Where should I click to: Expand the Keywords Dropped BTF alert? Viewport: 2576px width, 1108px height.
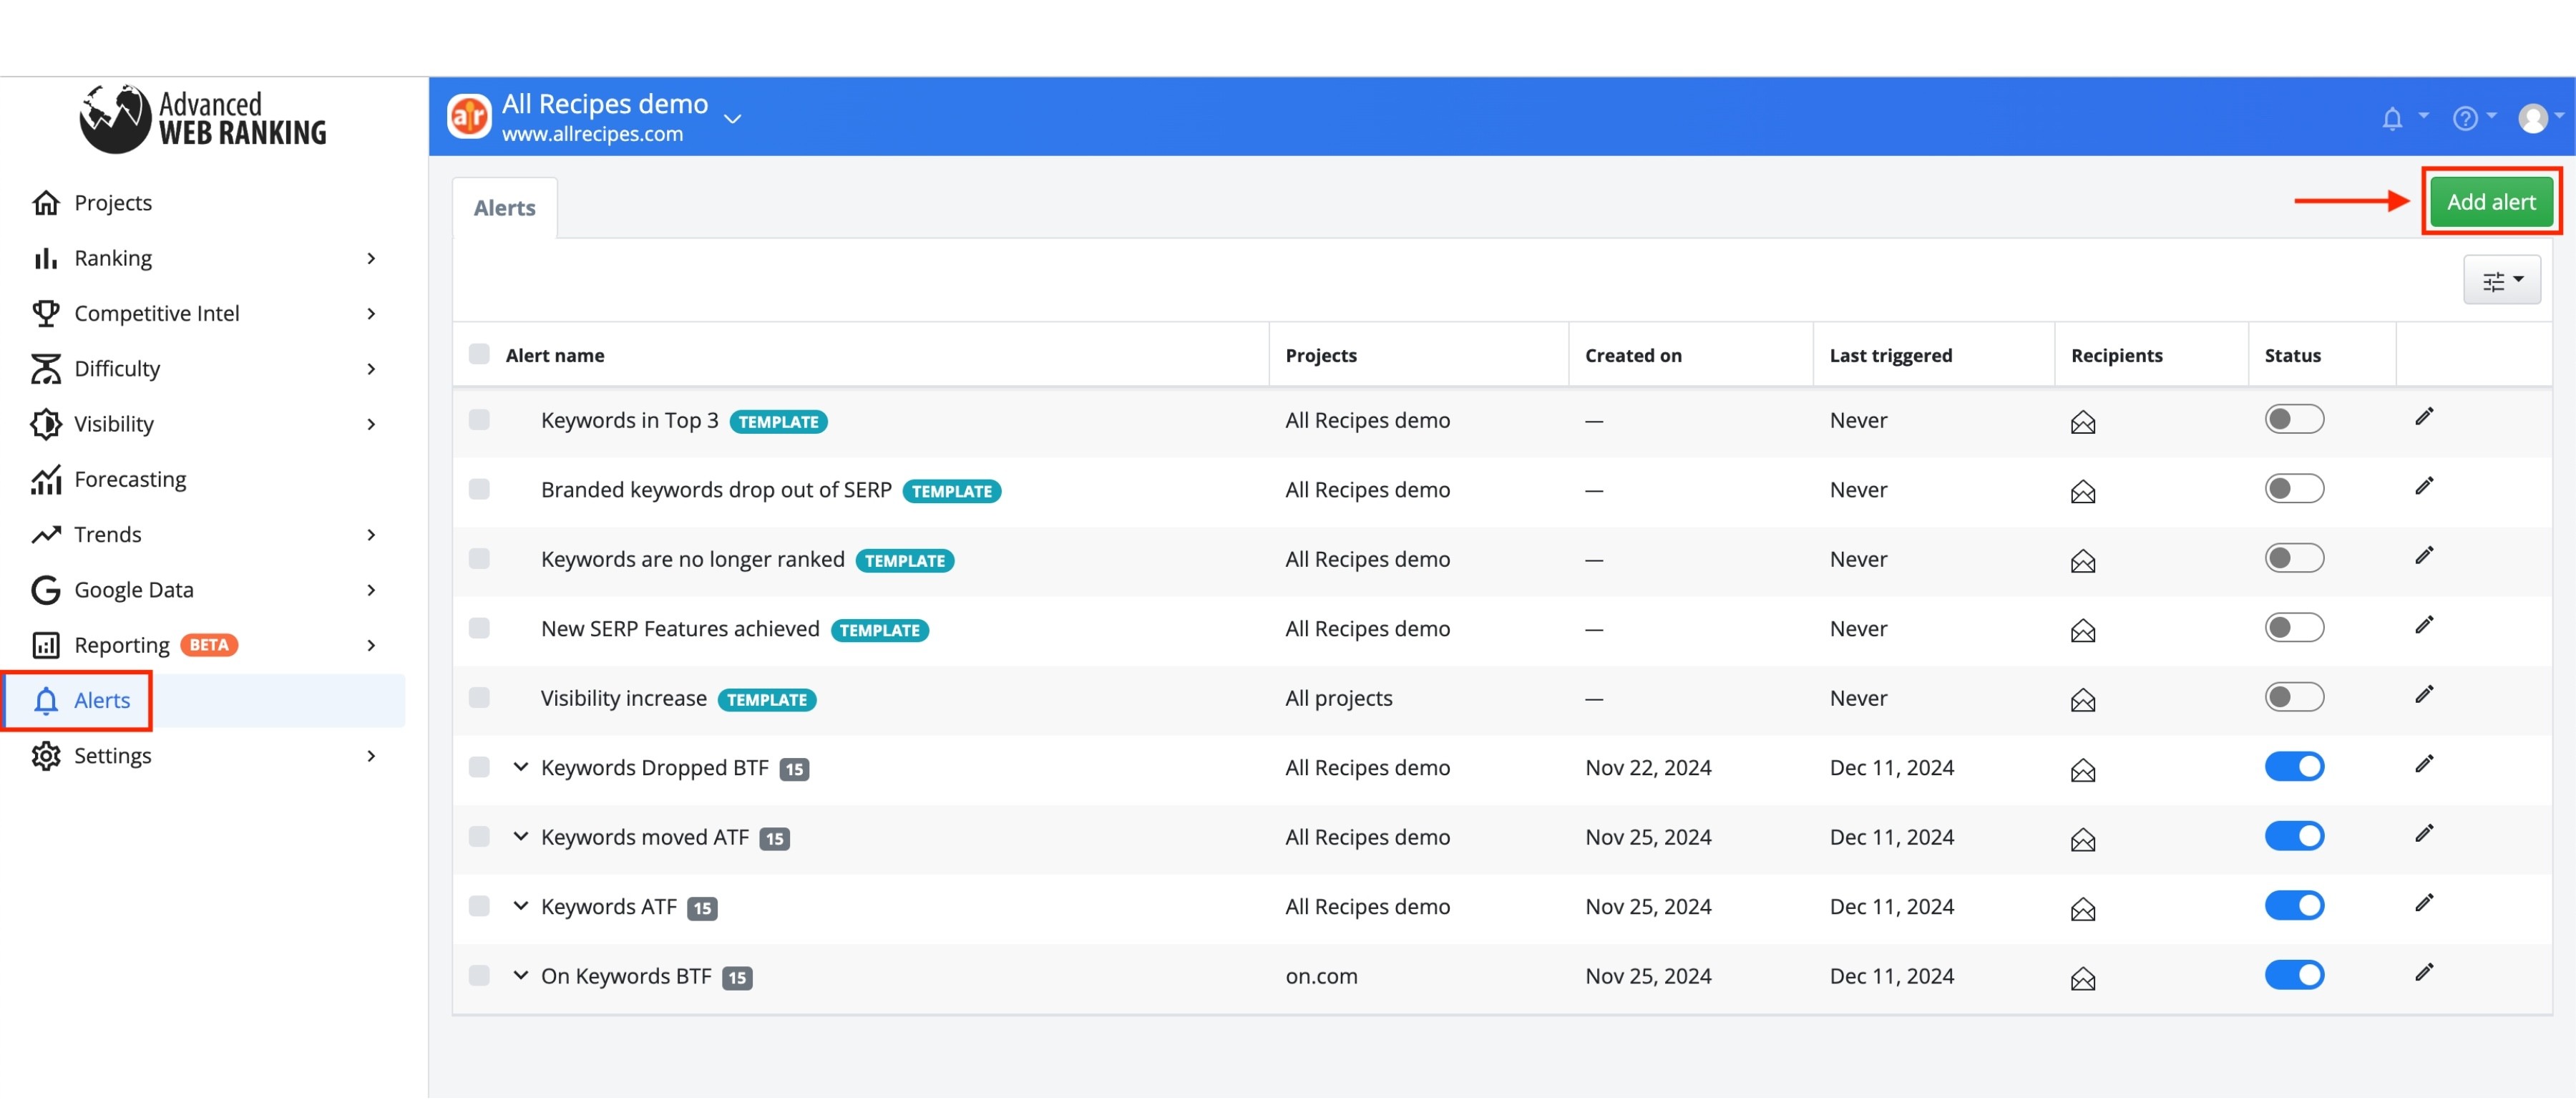tap(520, 767)
